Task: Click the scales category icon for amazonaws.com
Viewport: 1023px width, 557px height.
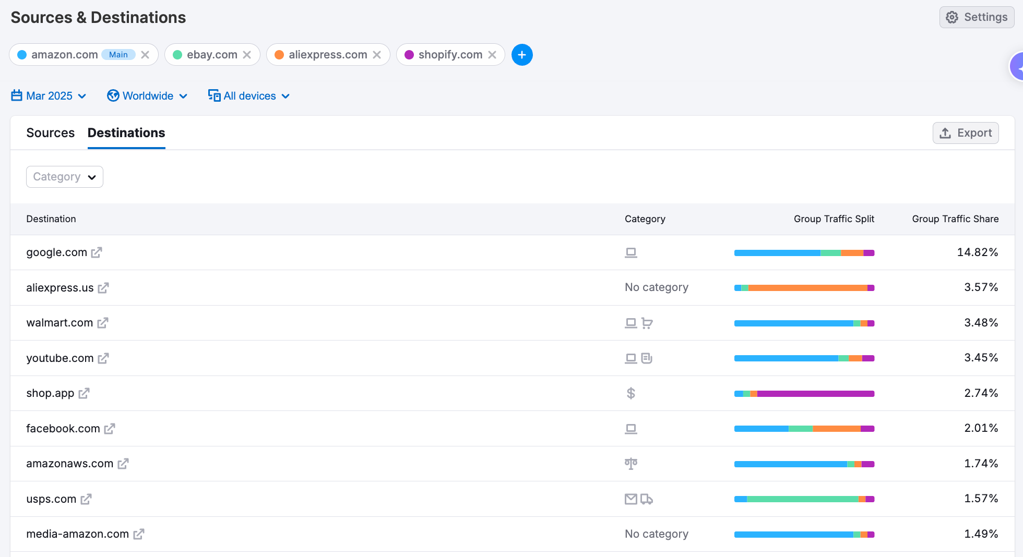Action: [631, 464]
